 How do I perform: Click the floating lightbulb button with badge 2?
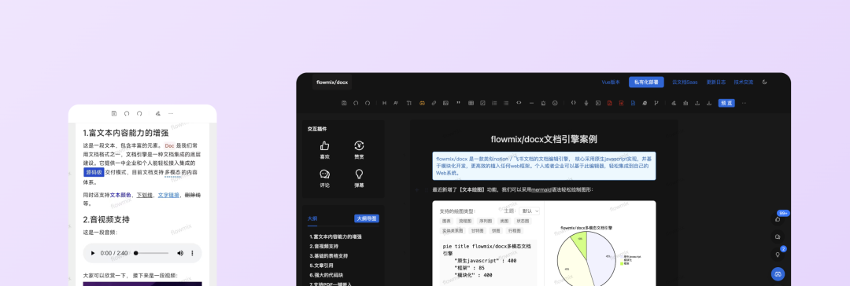pyautogui.click(x=778, y=254)
